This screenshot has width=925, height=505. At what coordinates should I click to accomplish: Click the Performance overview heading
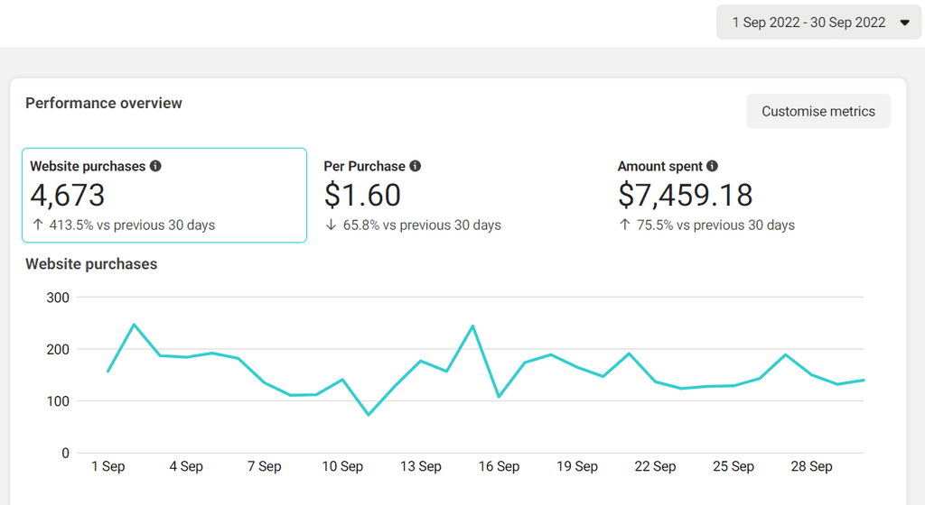tap(104, 103)
